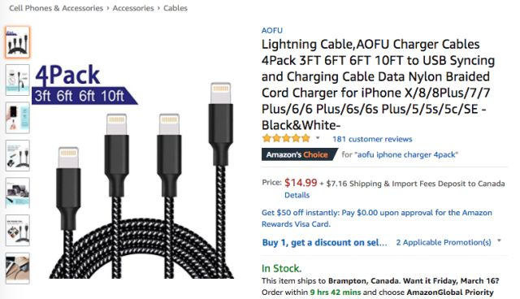Expand the star rating dropdown arrow

pos(318,138)
